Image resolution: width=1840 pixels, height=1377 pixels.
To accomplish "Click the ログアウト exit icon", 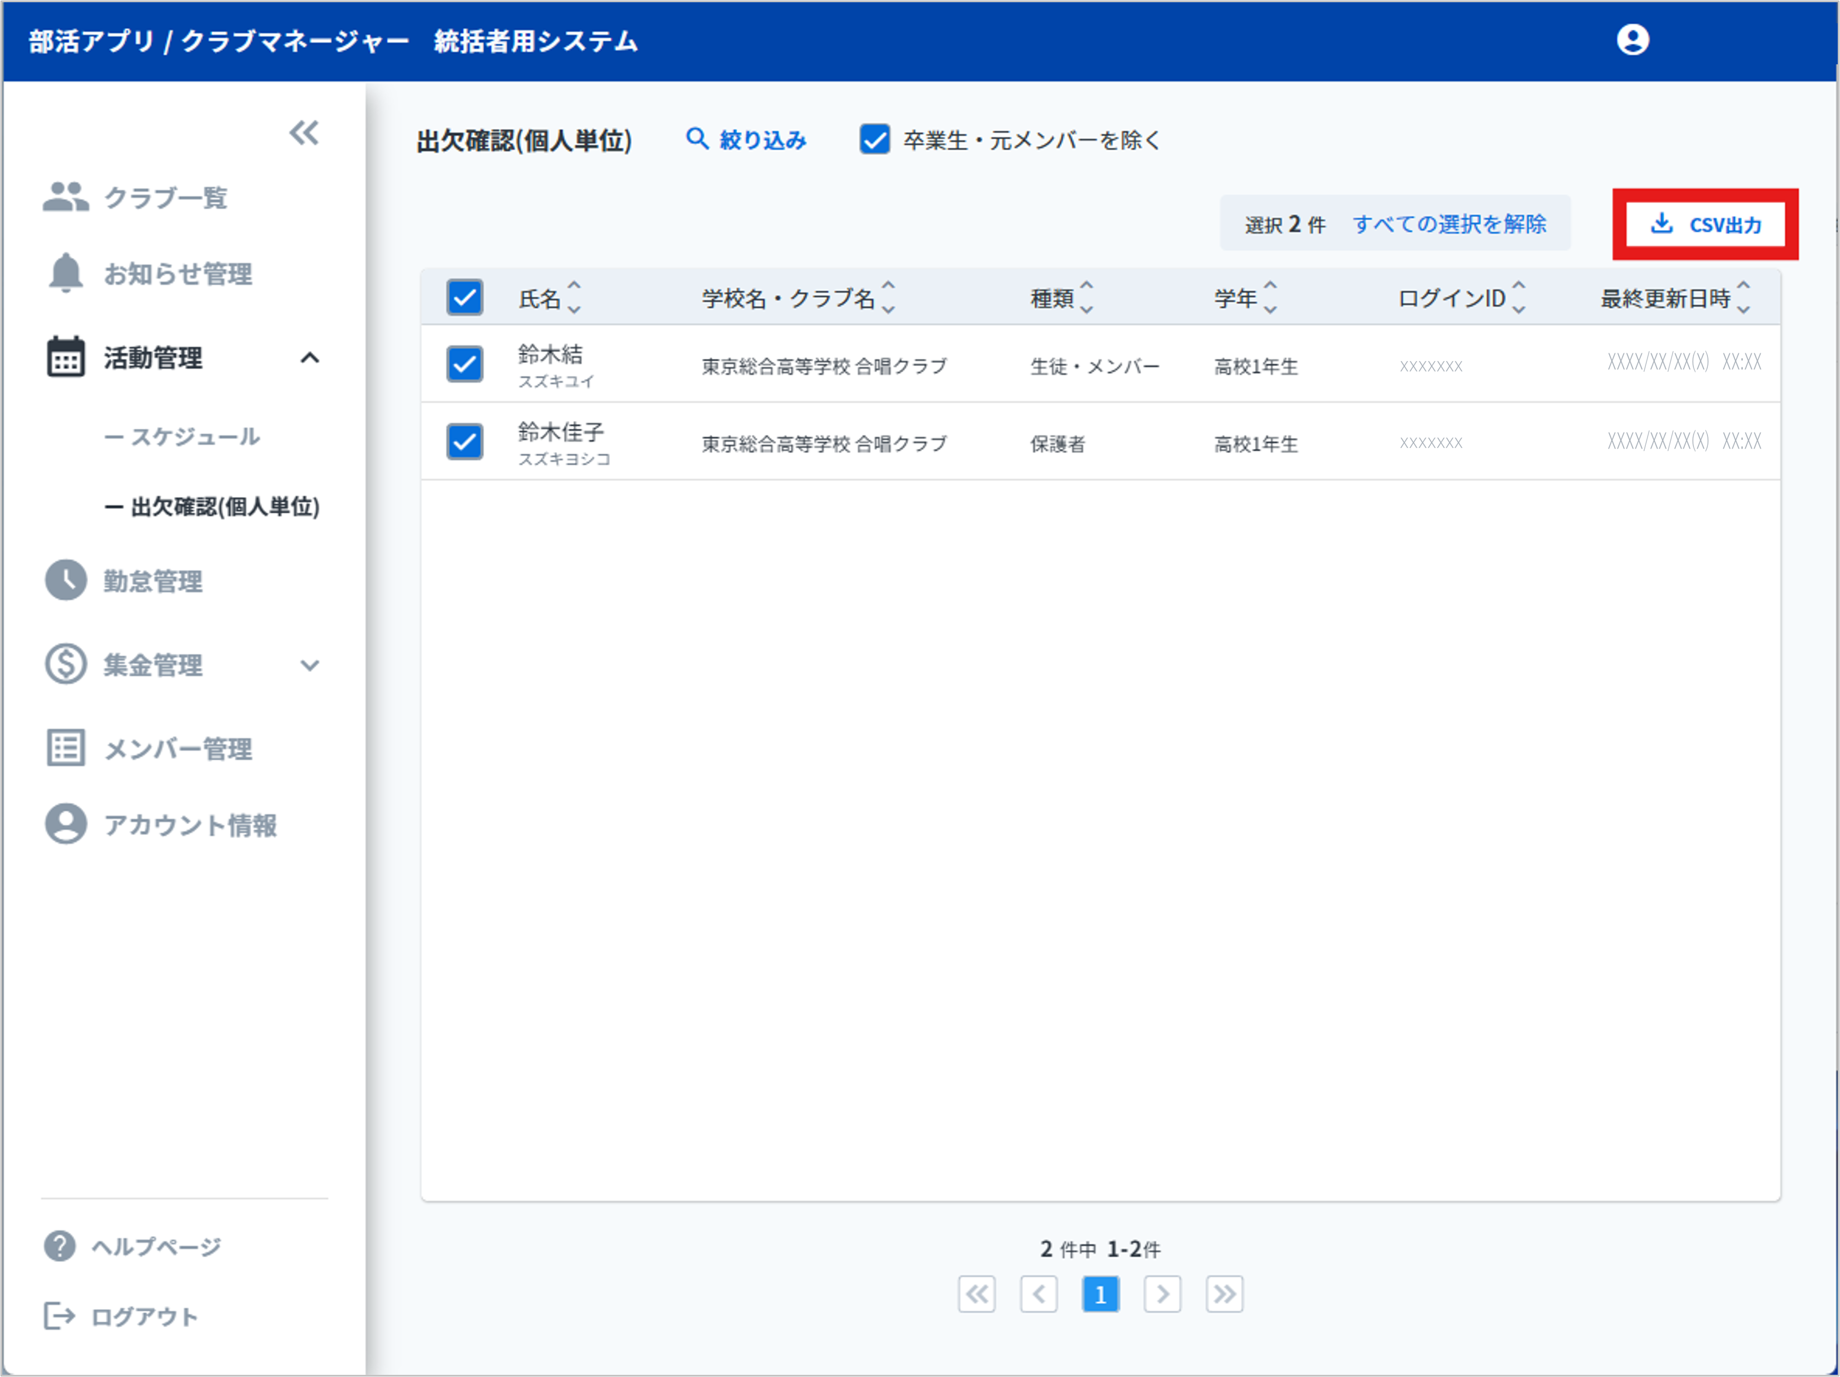I will (x=60, y=1317).
